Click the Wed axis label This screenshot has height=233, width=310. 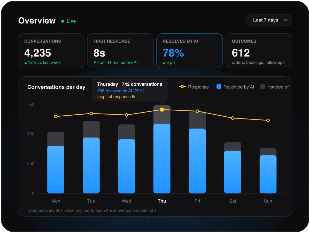tap(127, 201)
